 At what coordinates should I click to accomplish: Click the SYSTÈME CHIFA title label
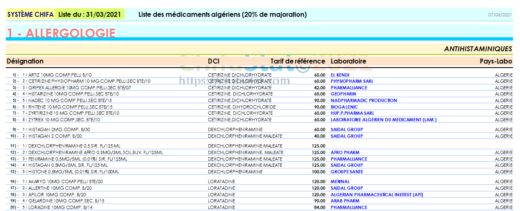coord(30,14)
